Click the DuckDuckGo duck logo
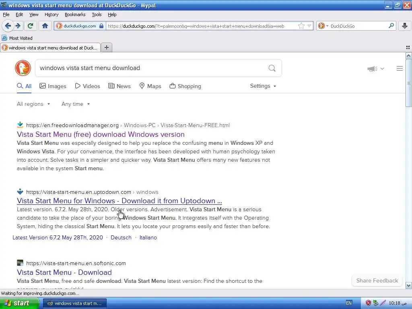Screen dimensions: 412x309 point(23,68)
